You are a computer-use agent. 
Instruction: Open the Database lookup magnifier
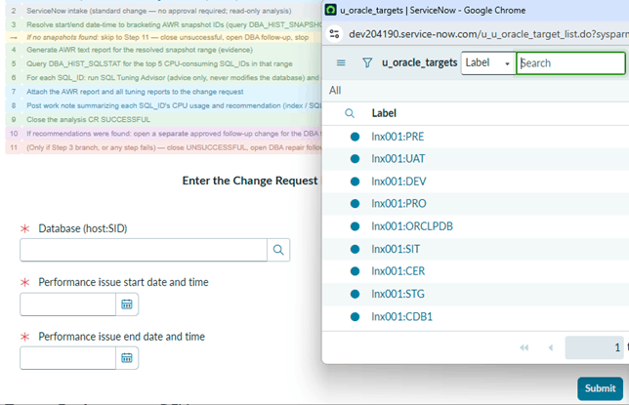(278, 250)
